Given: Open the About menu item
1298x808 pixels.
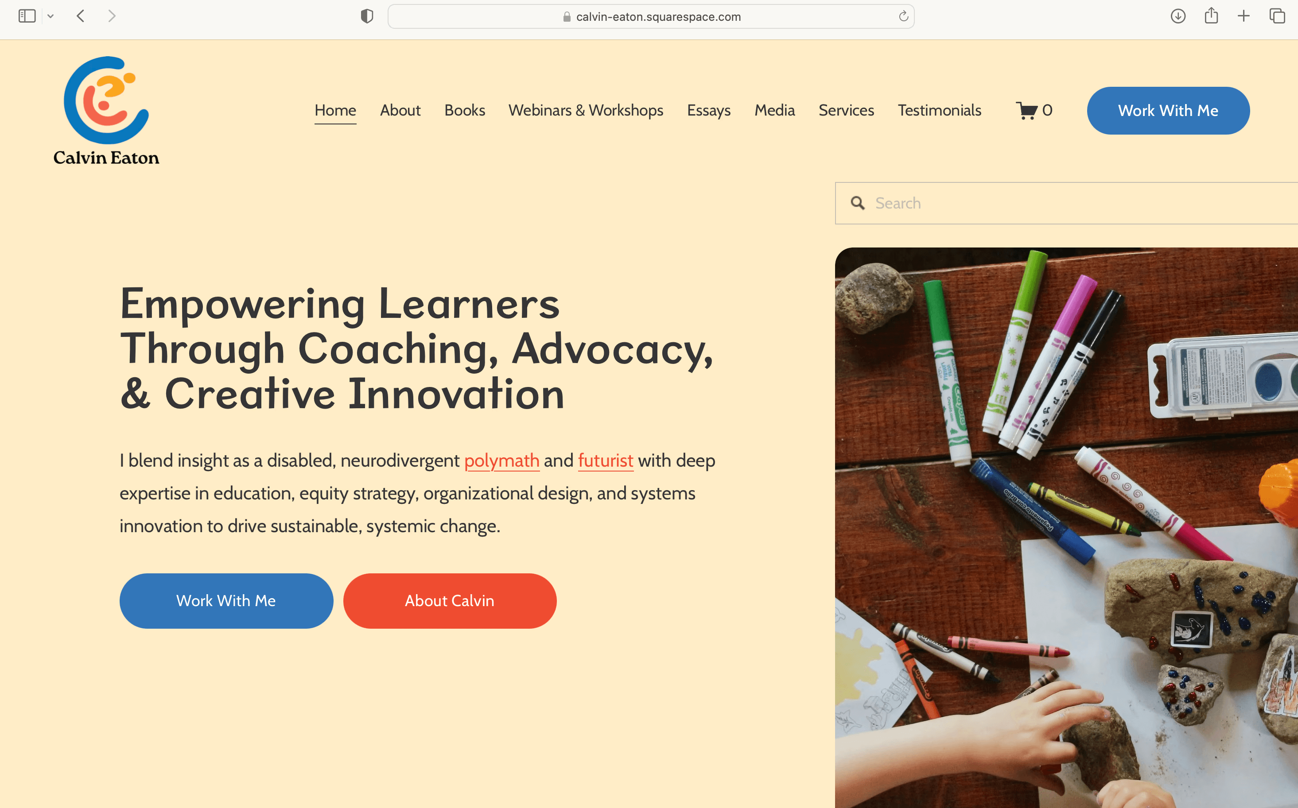Looking at the screenshot, I should pos(400,111).
